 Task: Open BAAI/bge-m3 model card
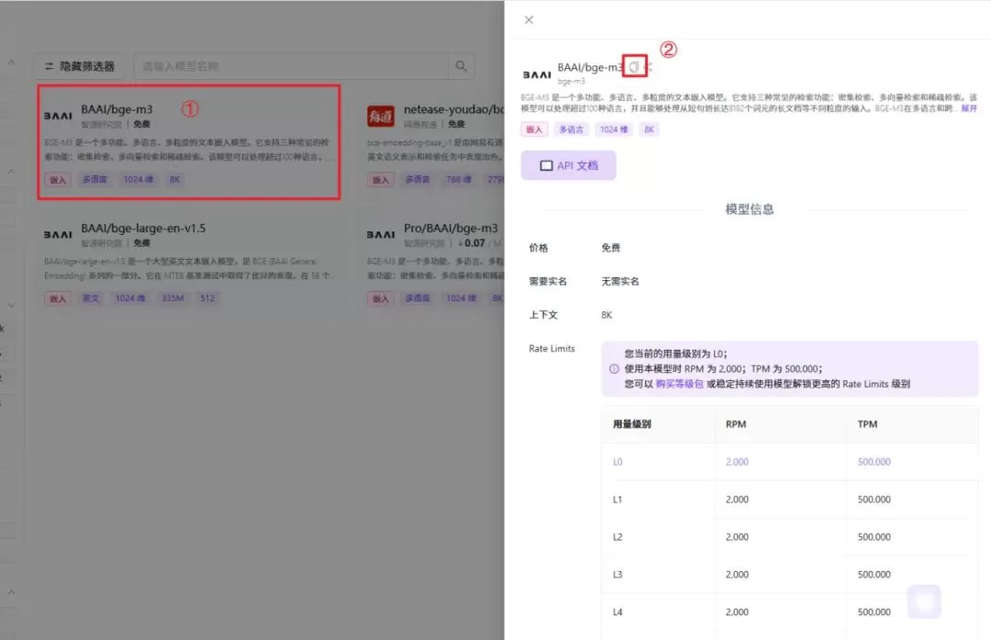(189, 142)
